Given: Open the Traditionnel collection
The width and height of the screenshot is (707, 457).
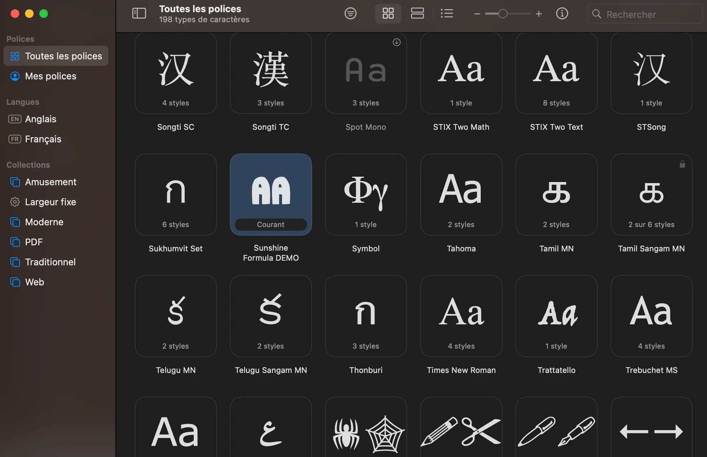Looking at the screenshot, I should [56, 262].
